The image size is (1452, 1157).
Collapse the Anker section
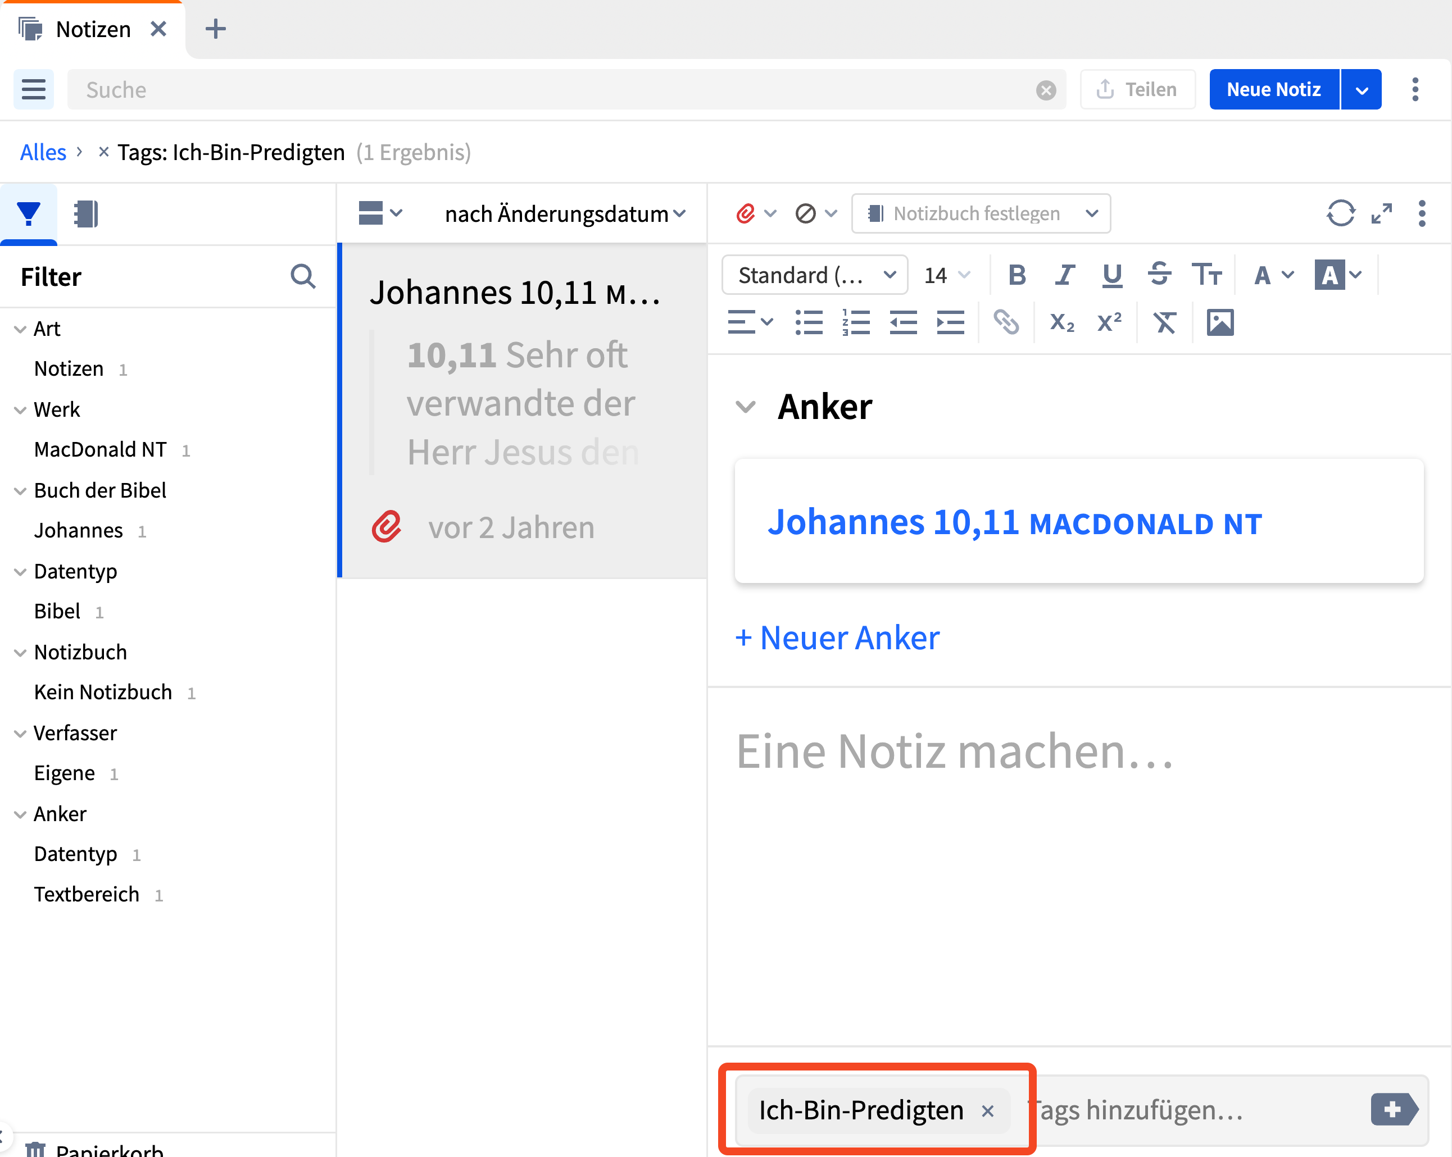pyautogui.click(x=745, y=407)
